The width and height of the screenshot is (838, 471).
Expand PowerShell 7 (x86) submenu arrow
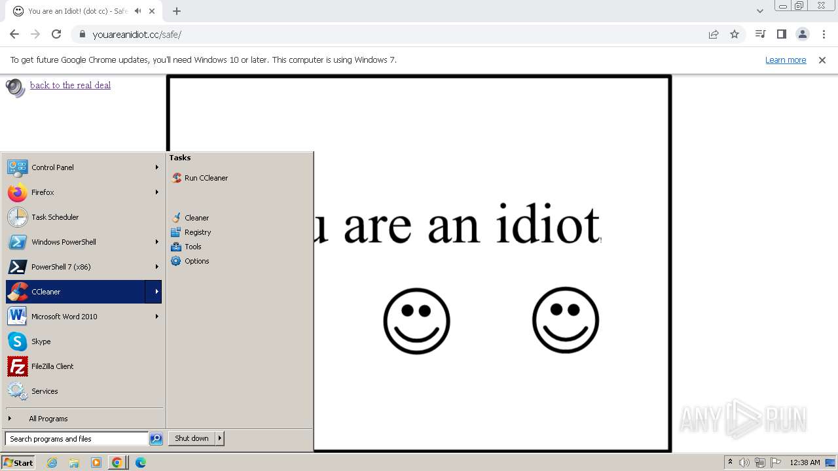coord(156,267)
